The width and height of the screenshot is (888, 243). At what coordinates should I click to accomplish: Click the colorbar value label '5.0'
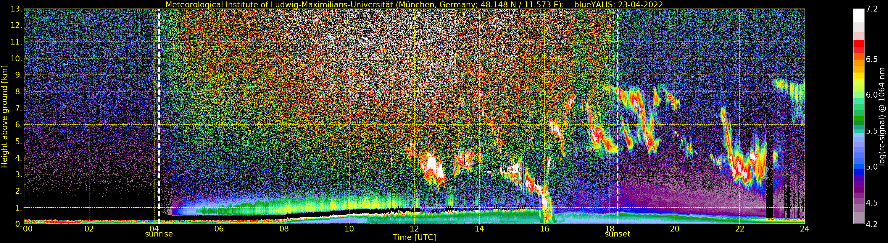pos(872,167)
